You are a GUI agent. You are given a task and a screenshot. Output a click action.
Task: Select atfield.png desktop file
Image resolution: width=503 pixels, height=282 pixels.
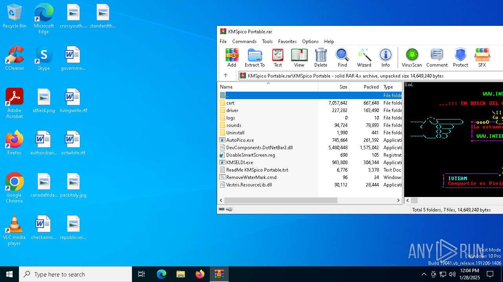tap(44, 101)
